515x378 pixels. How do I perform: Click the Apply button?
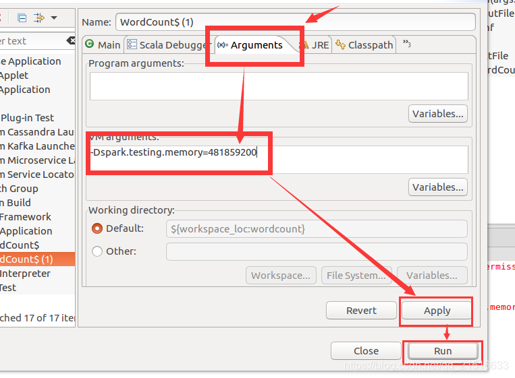pos(437,310)
